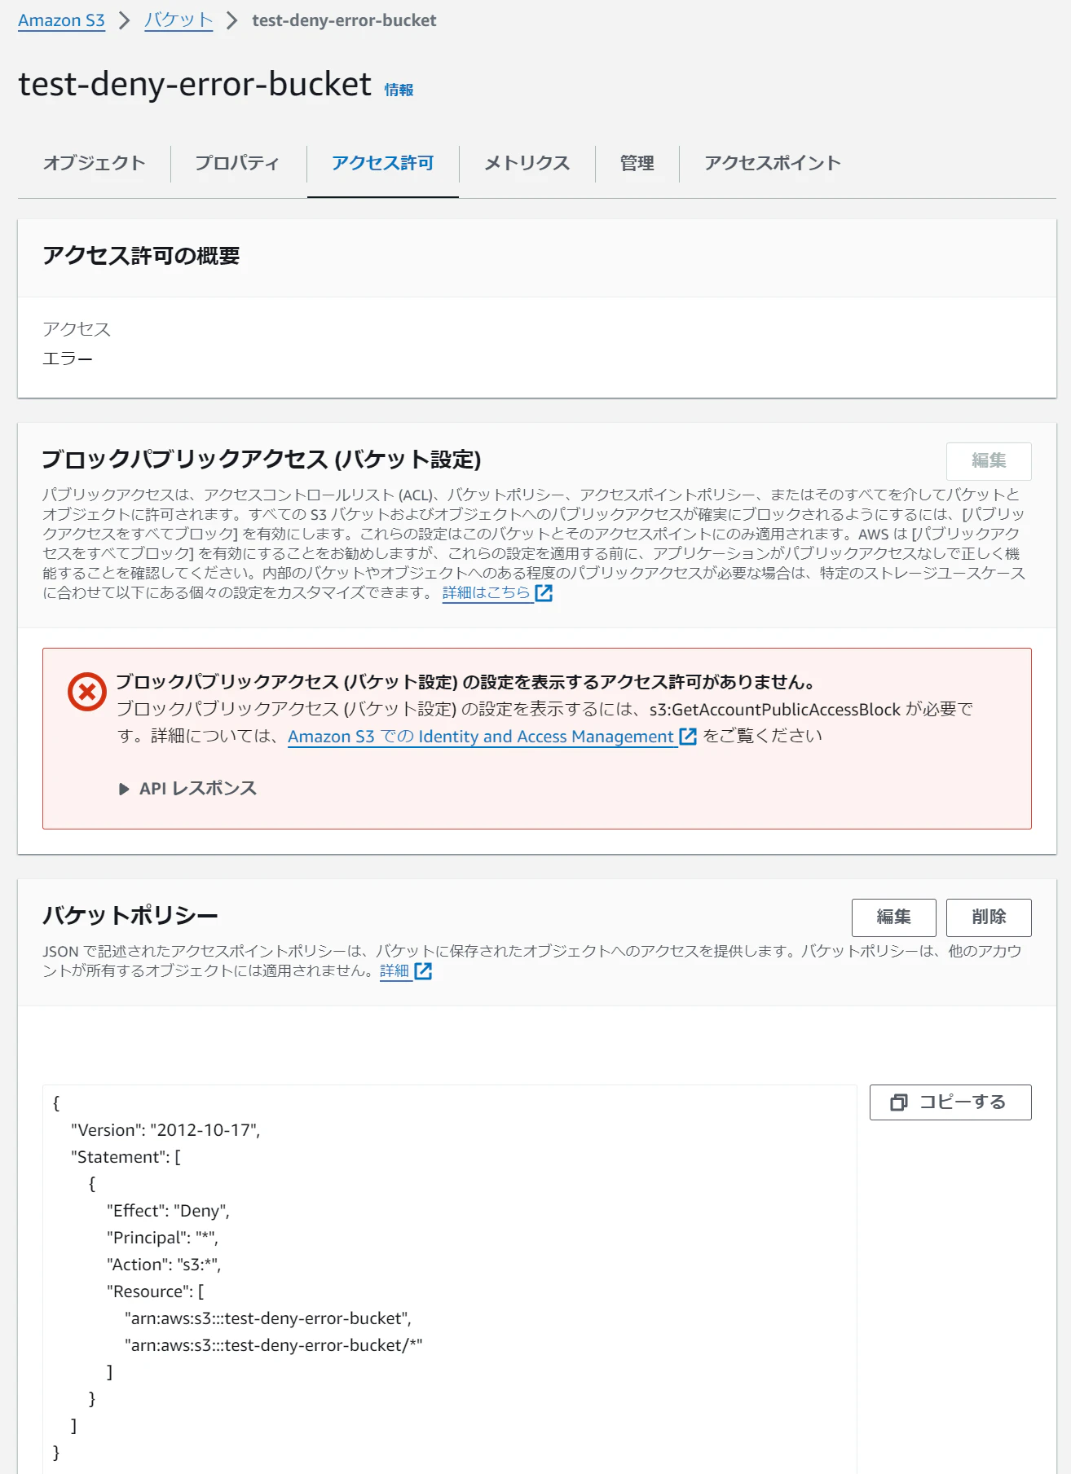
Task: Click the "Principal": "*" policy line
Action: click(x=162, y=1238)
